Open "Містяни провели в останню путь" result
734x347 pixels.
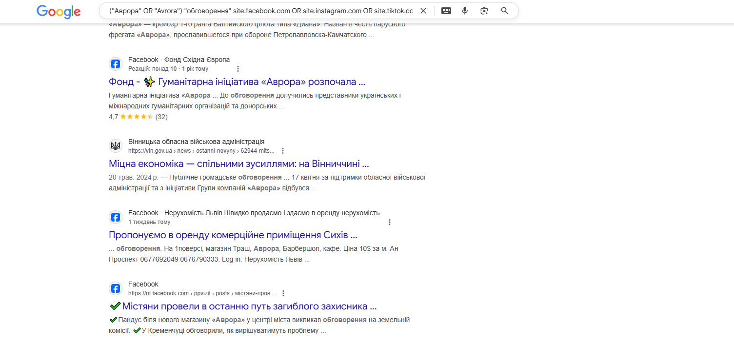pos(249,306)
